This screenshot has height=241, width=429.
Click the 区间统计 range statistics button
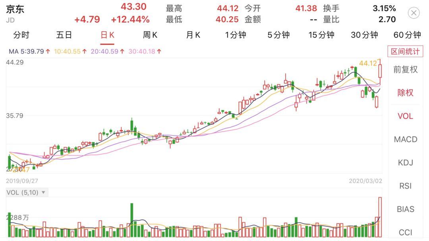405,52
